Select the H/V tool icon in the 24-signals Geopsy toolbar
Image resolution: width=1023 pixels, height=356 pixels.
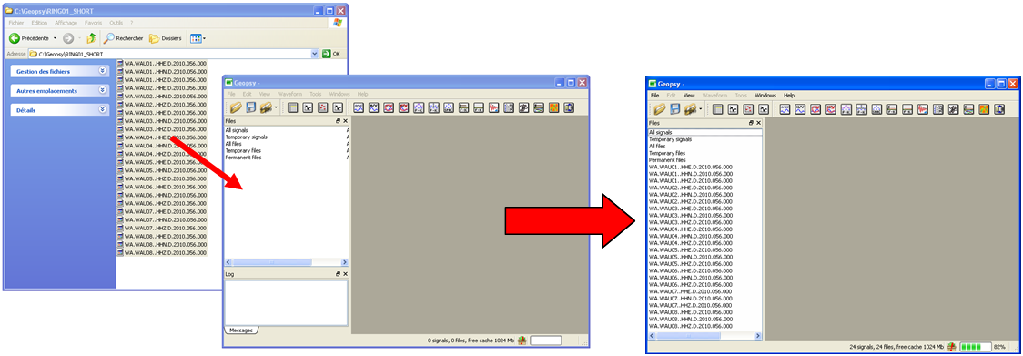[800, 109]
